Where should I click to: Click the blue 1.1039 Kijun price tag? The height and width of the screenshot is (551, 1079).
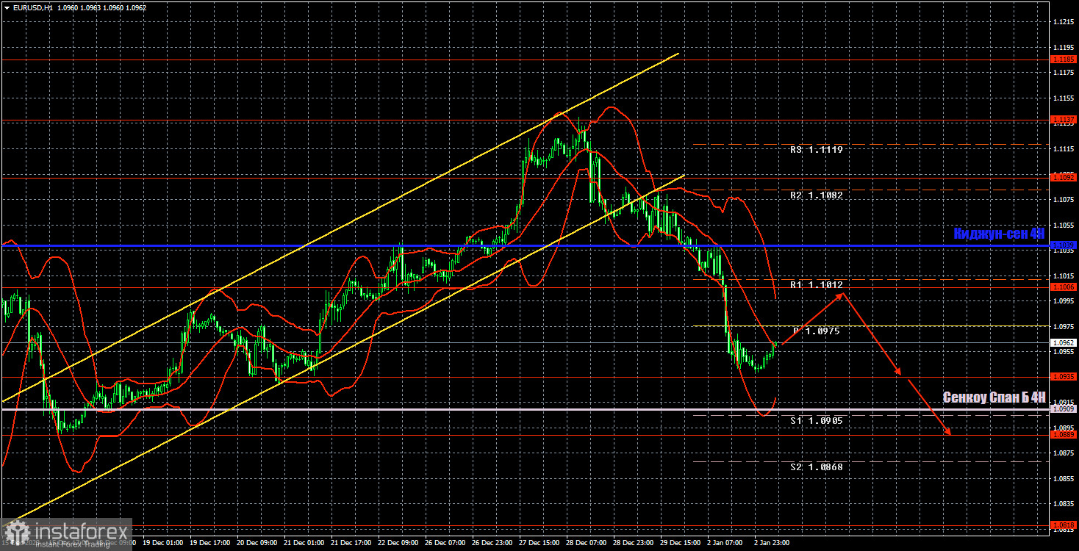pyautogui.click(x=1064, y=245)
